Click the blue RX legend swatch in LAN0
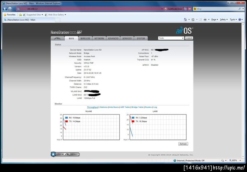This screenshot has height=172, width=247. point(133,118)
